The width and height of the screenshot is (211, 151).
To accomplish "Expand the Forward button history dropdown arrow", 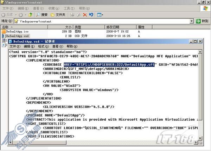I will pos(26,15).
